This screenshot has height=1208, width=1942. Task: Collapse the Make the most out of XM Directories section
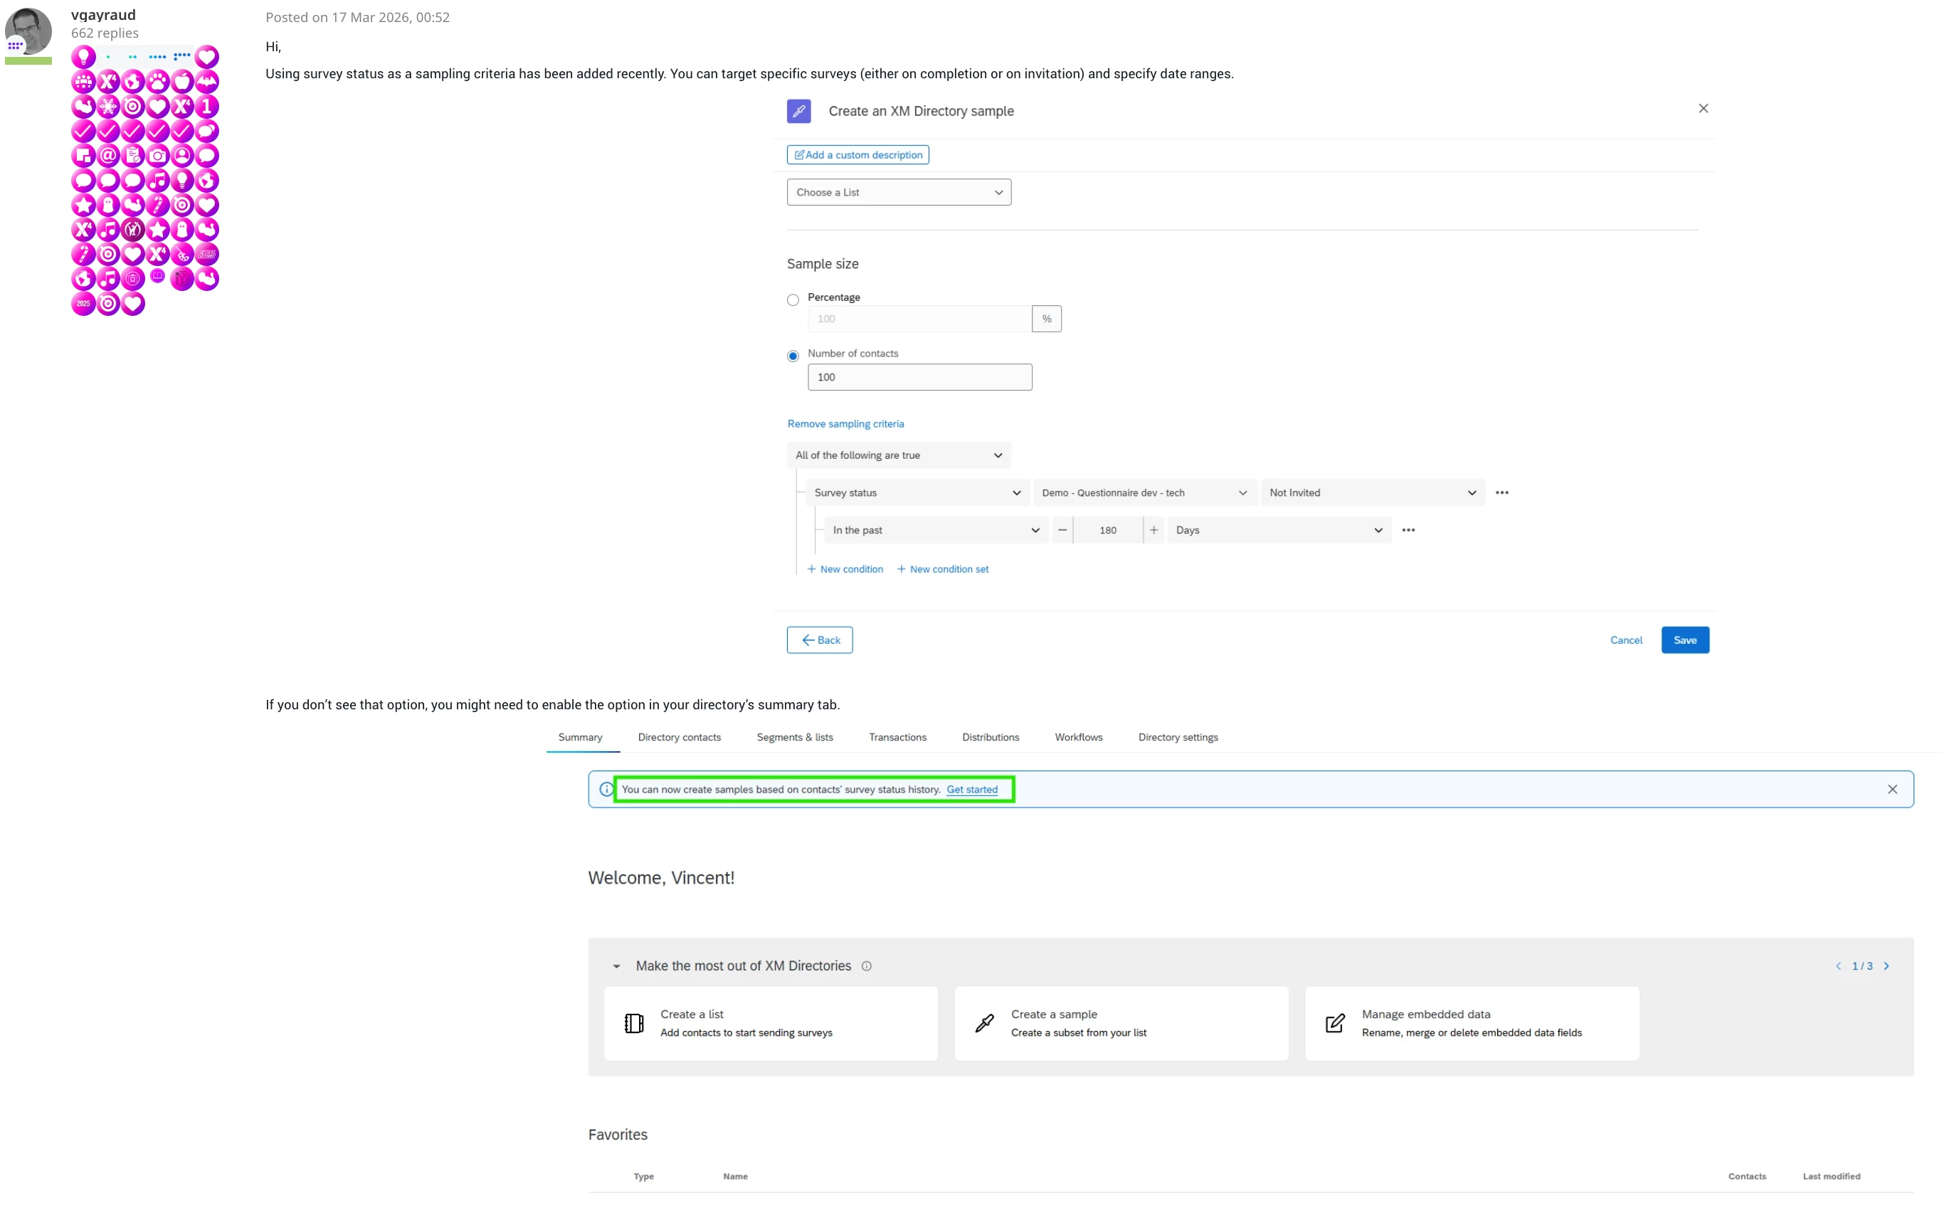click(616, 966)
